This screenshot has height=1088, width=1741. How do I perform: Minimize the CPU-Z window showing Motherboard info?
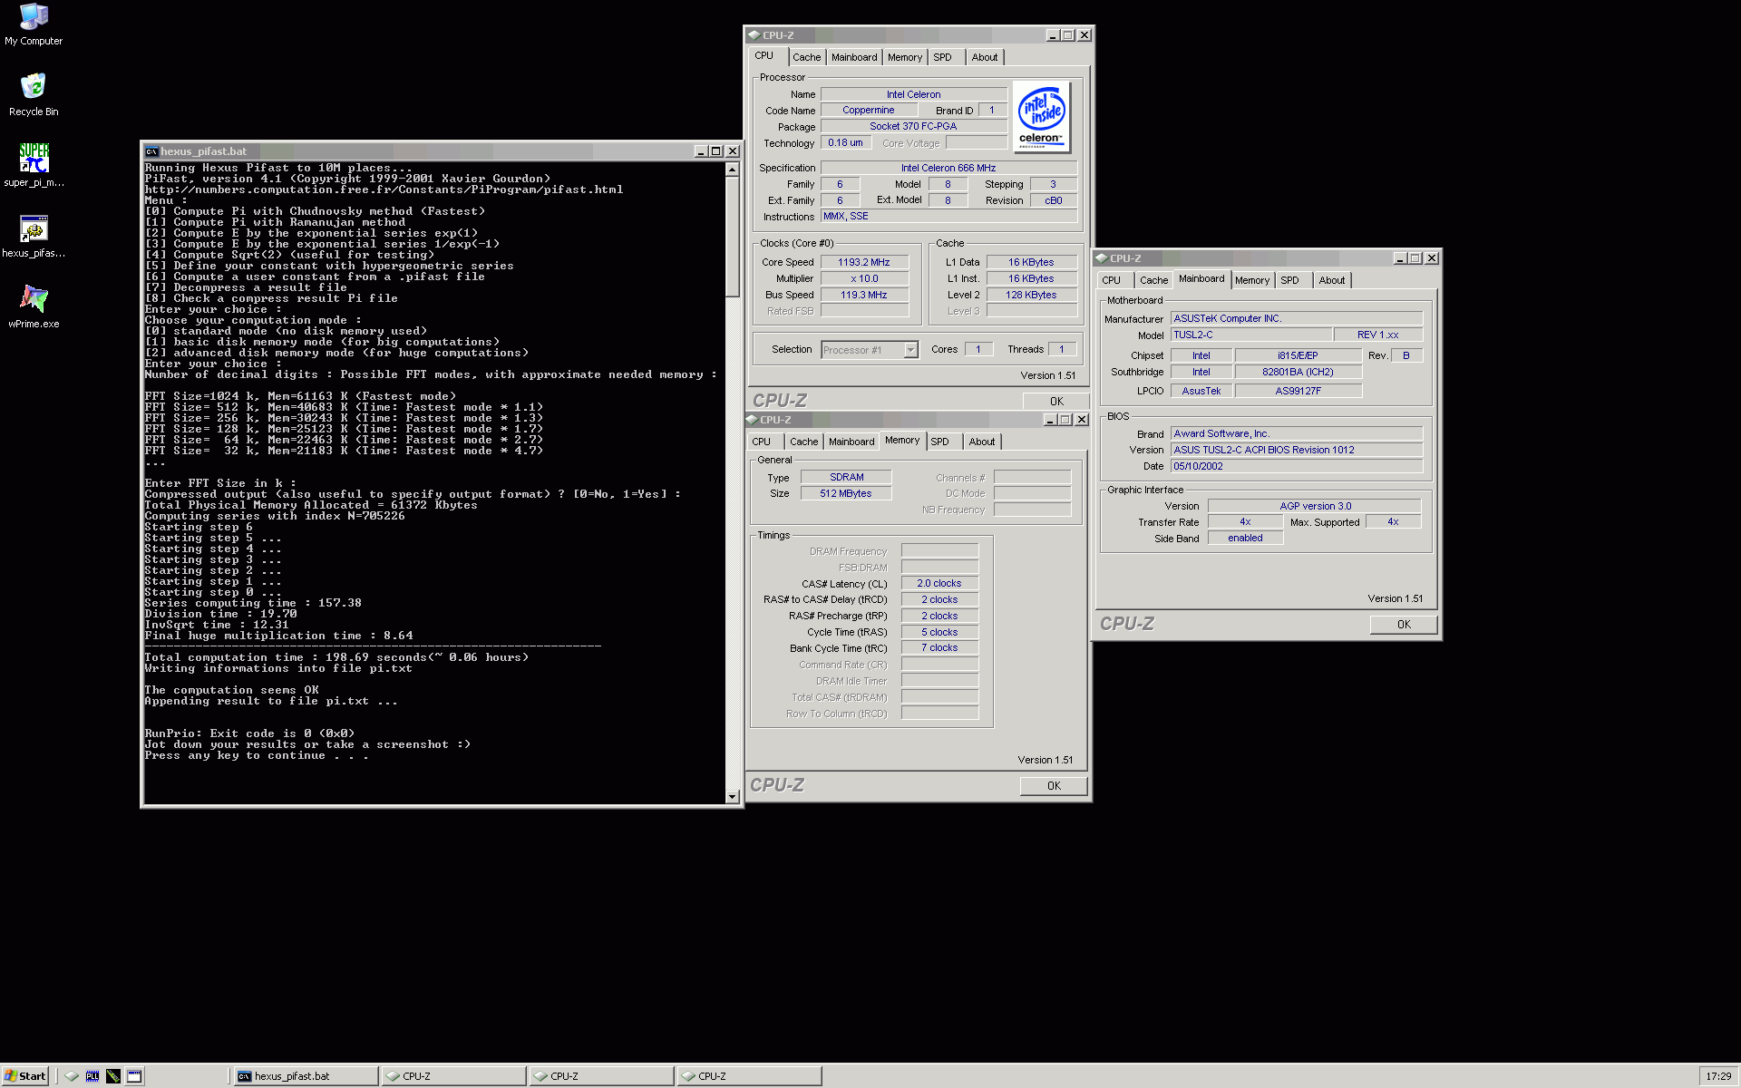(1399, 258)
